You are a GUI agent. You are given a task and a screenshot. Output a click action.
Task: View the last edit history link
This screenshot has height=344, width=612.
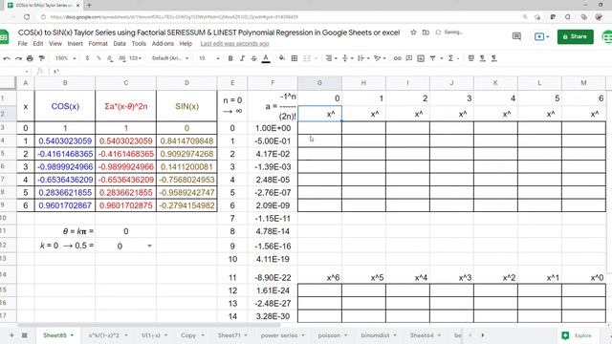(x=234, y=43)
